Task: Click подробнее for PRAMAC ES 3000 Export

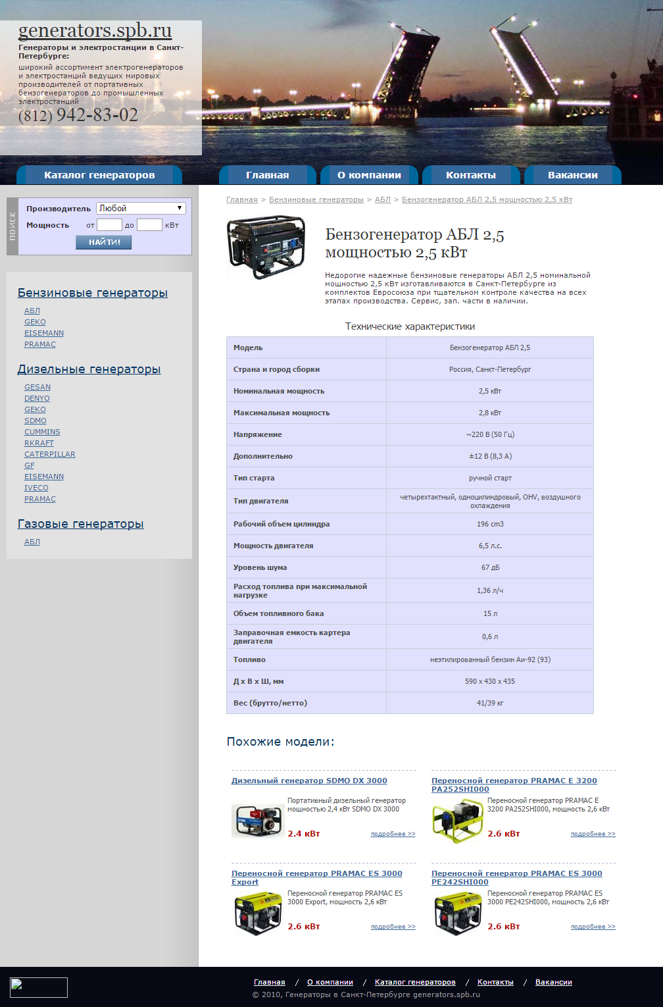Action: coord(393,927)
